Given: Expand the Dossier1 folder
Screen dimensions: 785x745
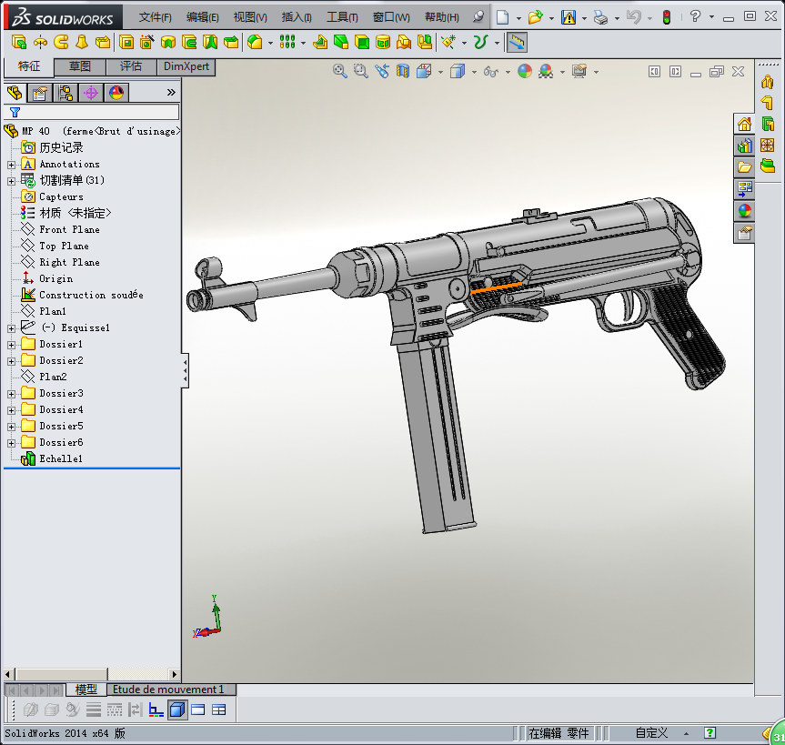Looking at the screenshot, I should (11, 345).
